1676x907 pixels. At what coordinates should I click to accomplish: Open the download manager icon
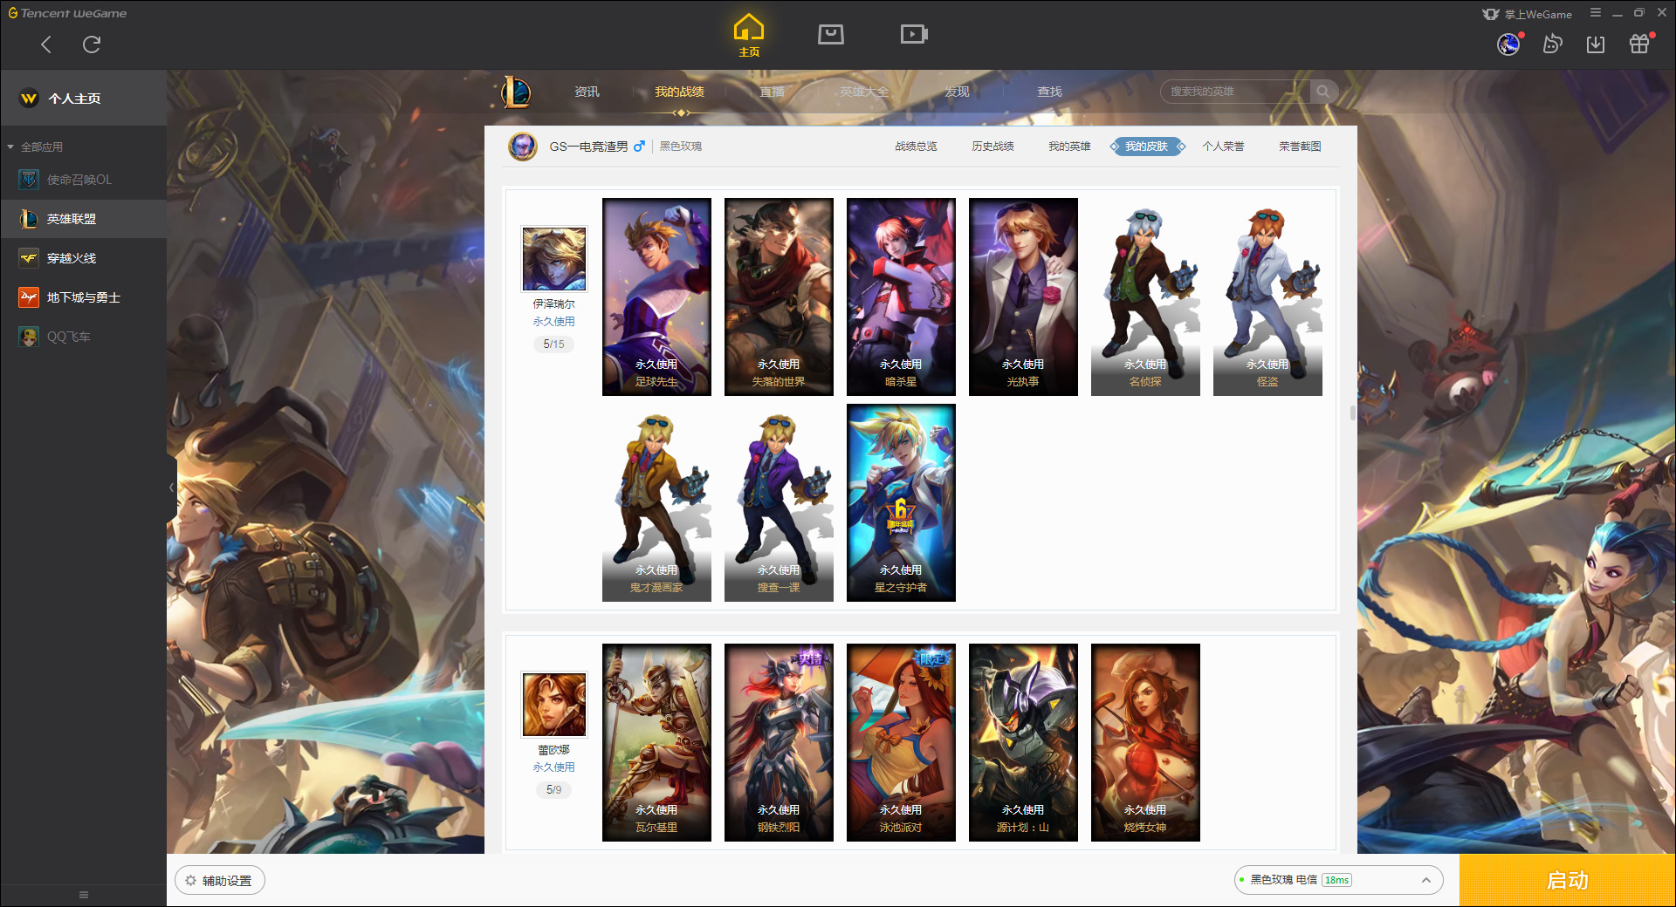[x=1596, y=44]
